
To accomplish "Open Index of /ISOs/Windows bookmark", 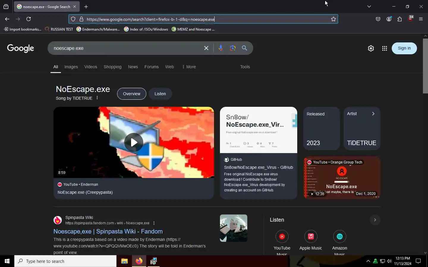I will click(146, 29).
